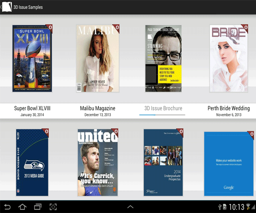Viewport: 256px width, 213px height.
Task: Tap the Android back navigation icon
Action: pos(7,207)
